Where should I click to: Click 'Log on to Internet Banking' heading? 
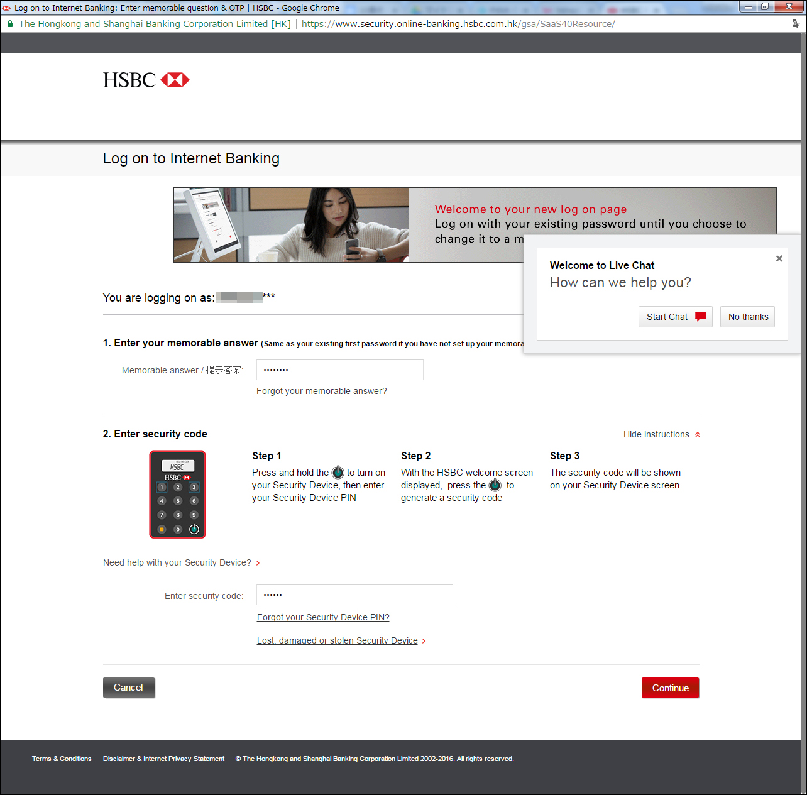coord(191,158)
